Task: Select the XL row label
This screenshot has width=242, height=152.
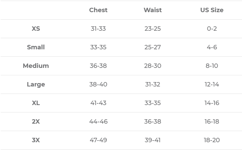Action: 36,103
